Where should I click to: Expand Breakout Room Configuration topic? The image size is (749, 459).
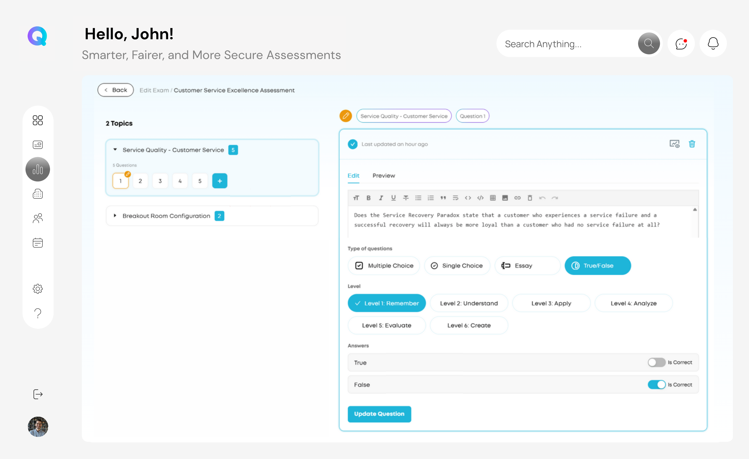[x=115, y=216]
